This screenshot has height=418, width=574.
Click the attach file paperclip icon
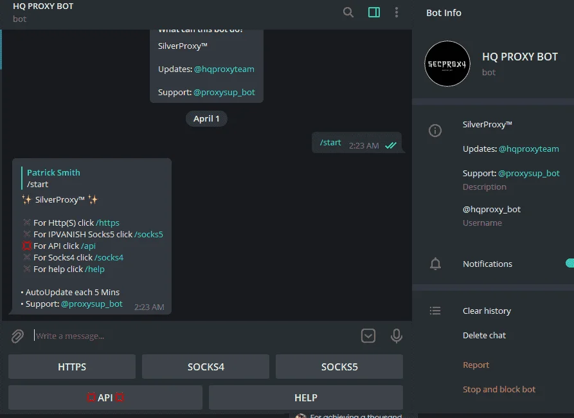coord(17,336)
